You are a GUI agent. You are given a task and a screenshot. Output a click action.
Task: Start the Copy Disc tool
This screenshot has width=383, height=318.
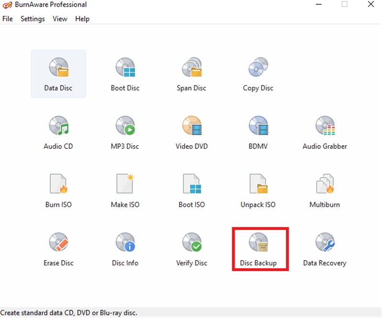coord(258,74)
